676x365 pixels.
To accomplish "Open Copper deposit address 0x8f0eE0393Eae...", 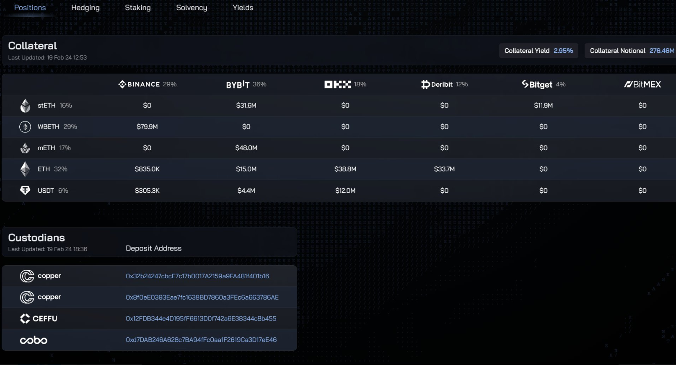I will click(202, 297).
